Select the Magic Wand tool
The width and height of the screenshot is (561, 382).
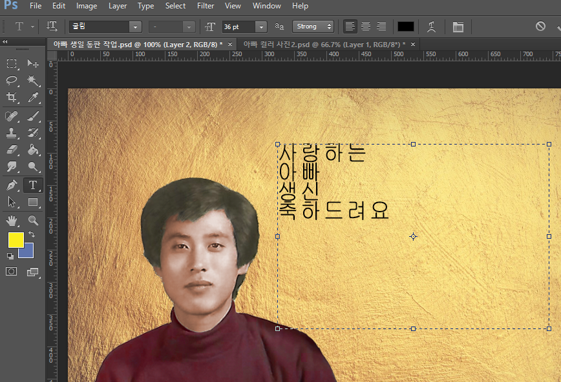click(33, 81)
